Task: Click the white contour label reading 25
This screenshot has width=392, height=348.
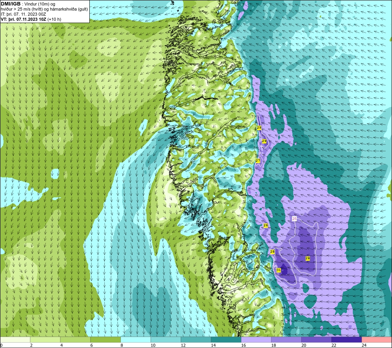Action: pos(294,219)
